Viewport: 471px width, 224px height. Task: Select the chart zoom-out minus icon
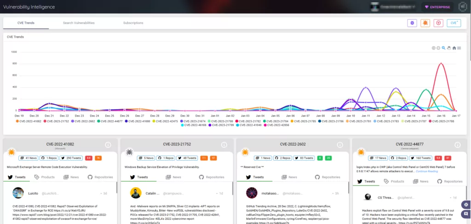(x=438, y=48)
